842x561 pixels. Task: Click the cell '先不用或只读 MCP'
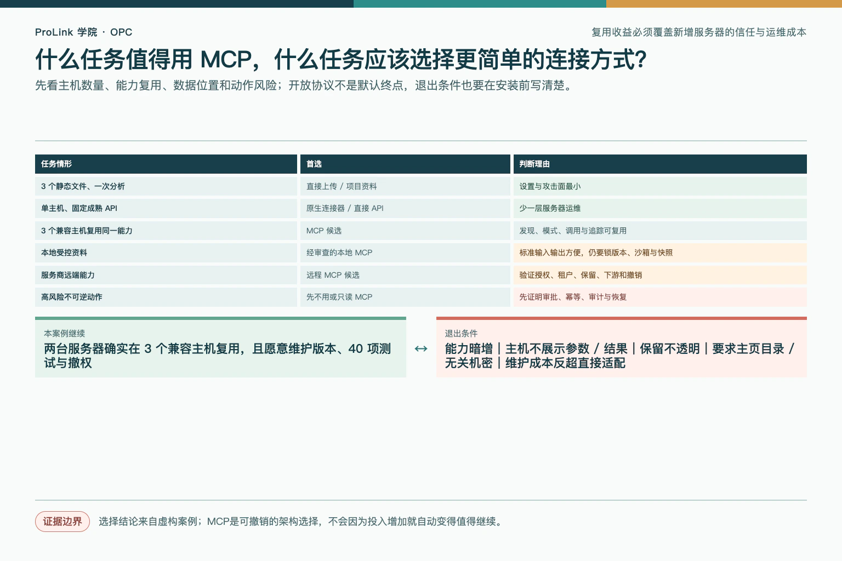tap(405, 297)
